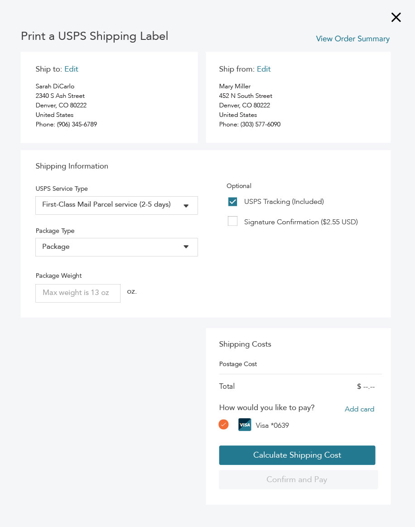Click the Total amount placeholder

pos(366,387)
